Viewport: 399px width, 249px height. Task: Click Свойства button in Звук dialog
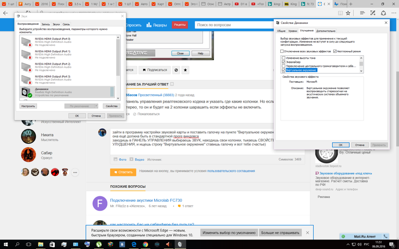111,106
